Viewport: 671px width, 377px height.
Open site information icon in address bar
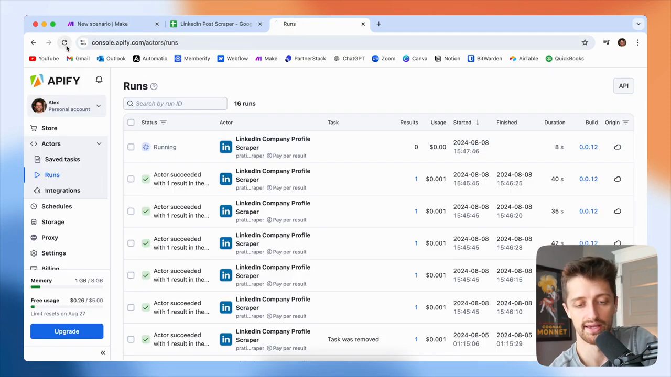click(82, 42)
